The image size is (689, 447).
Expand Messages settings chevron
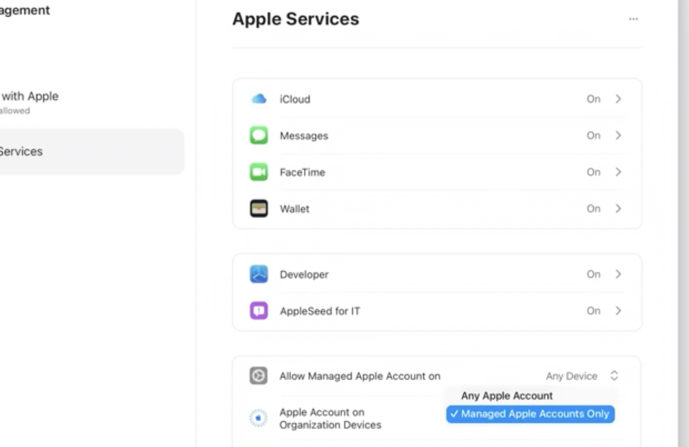tap(618, 135)
